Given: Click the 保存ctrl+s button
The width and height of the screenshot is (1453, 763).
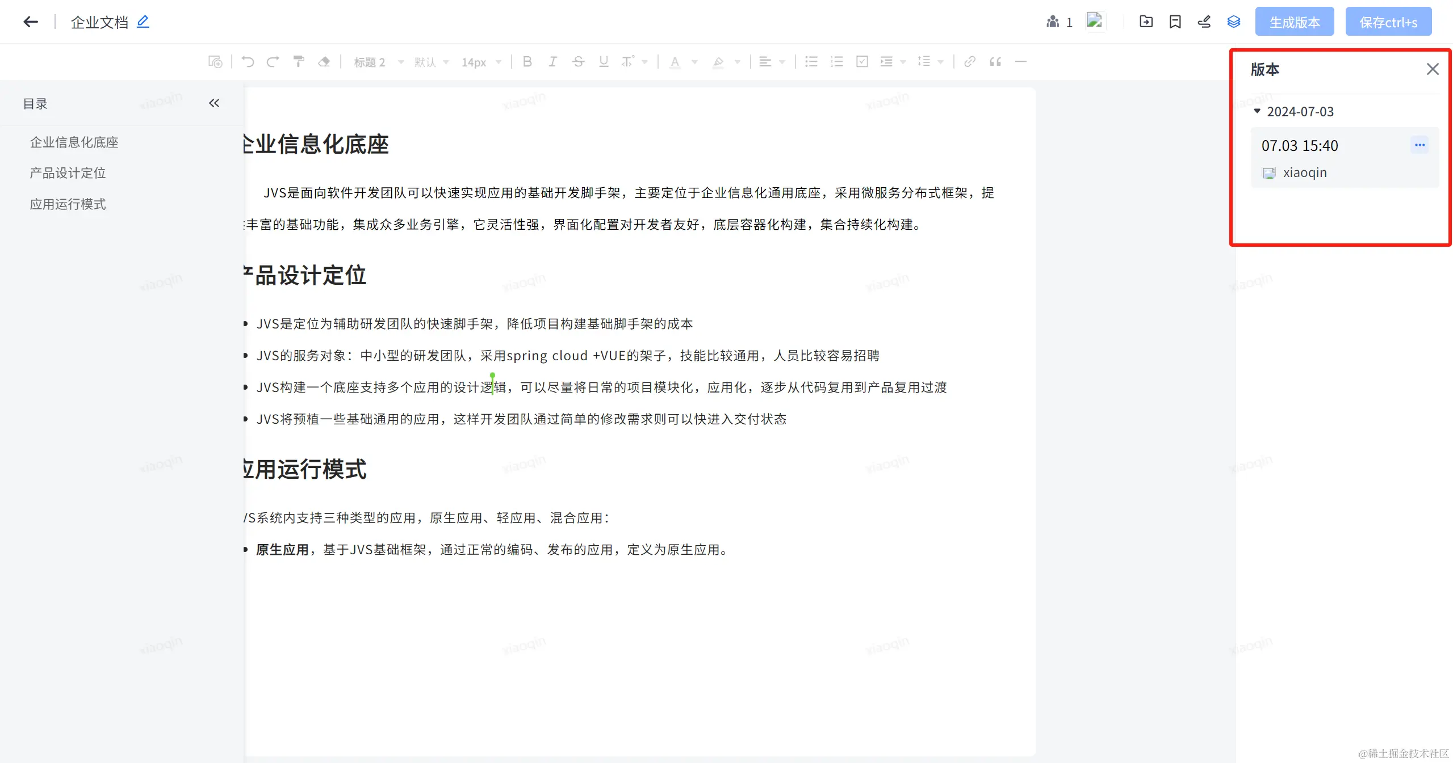Looking at the screenshot, I should pyautogui.click(x=1388, y=22).
